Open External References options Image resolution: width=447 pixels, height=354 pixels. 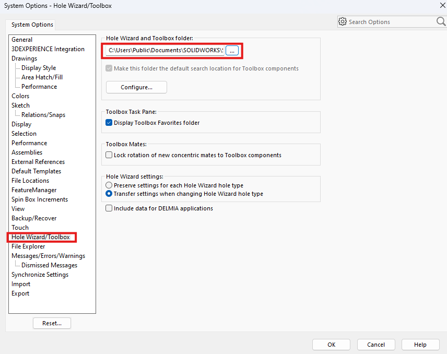click(x=38, y=162)
